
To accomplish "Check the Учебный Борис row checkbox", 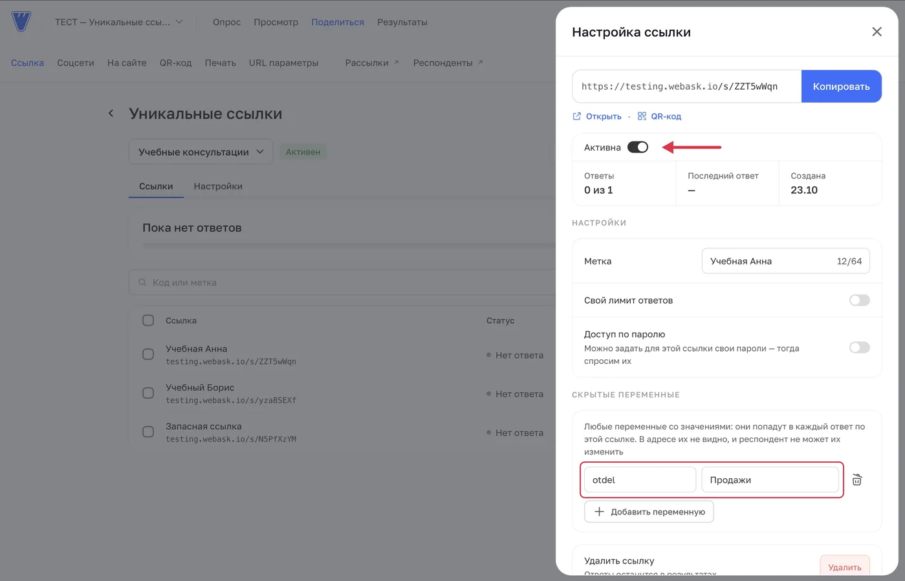I will pos(148,393).
